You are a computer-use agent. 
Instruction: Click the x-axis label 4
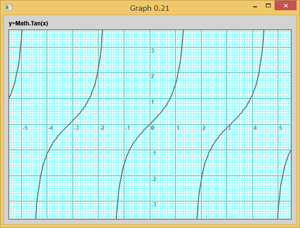(255, 127)
